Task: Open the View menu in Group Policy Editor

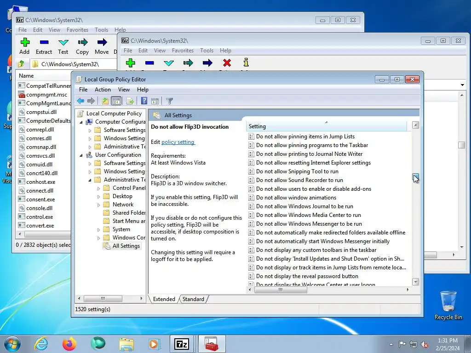Action: point(124,90)
